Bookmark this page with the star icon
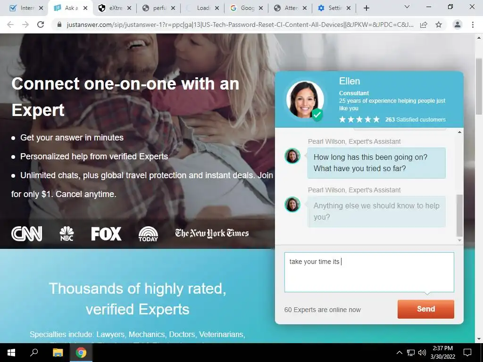Image resolution: width=483 pixels, height=362 pixels. click(439, 25)
